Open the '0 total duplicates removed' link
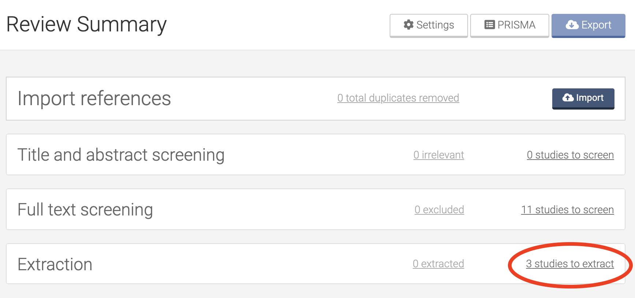This screenshot has height=298, width=635. [x=398, y=98]
